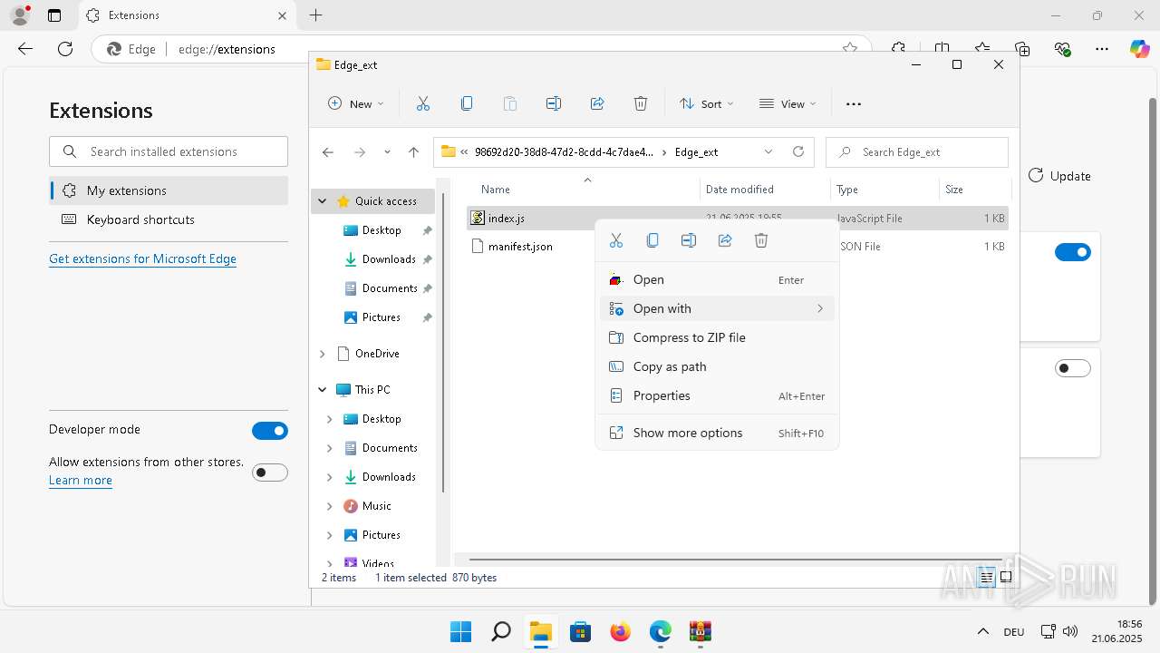Reload the Edge extensions page
This screenshot has width=1160, height=653.
[65, 49]
